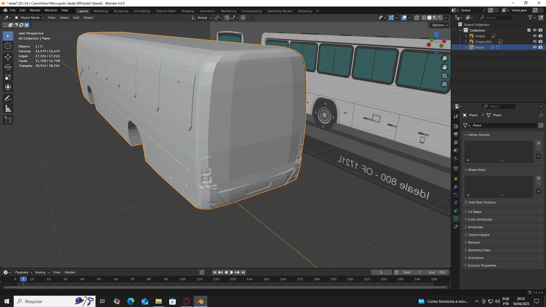Open the Render menu
The height and width of the screenshot is (307, 546).
(x=35, y=10)
